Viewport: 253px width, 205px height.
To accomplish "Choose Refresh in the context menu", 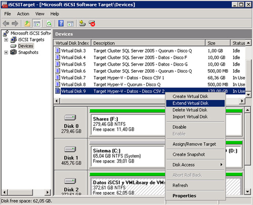I will (195, 185).
